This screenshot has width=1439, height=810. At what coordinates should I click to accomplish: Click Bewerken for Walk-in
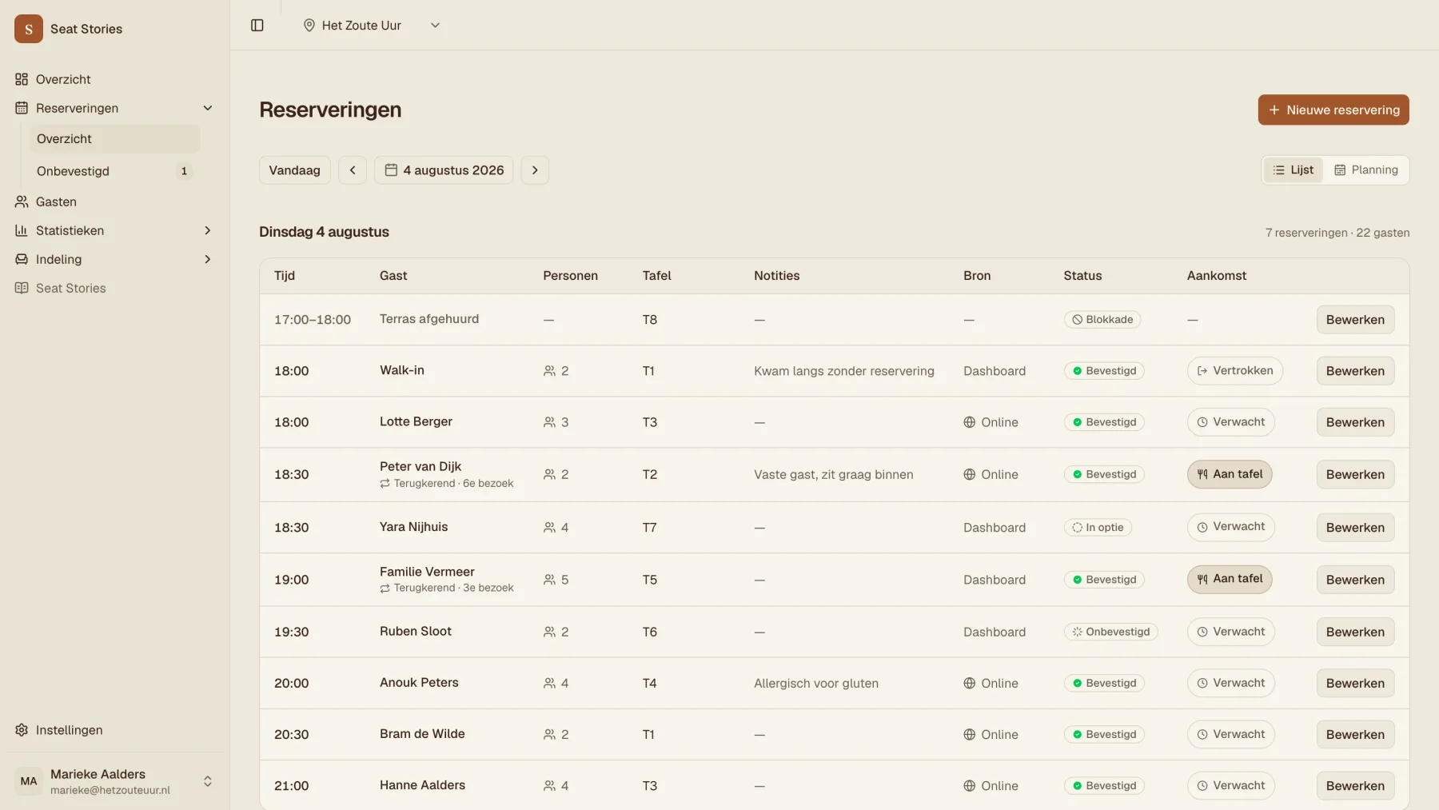click(x=1355, y=371)
